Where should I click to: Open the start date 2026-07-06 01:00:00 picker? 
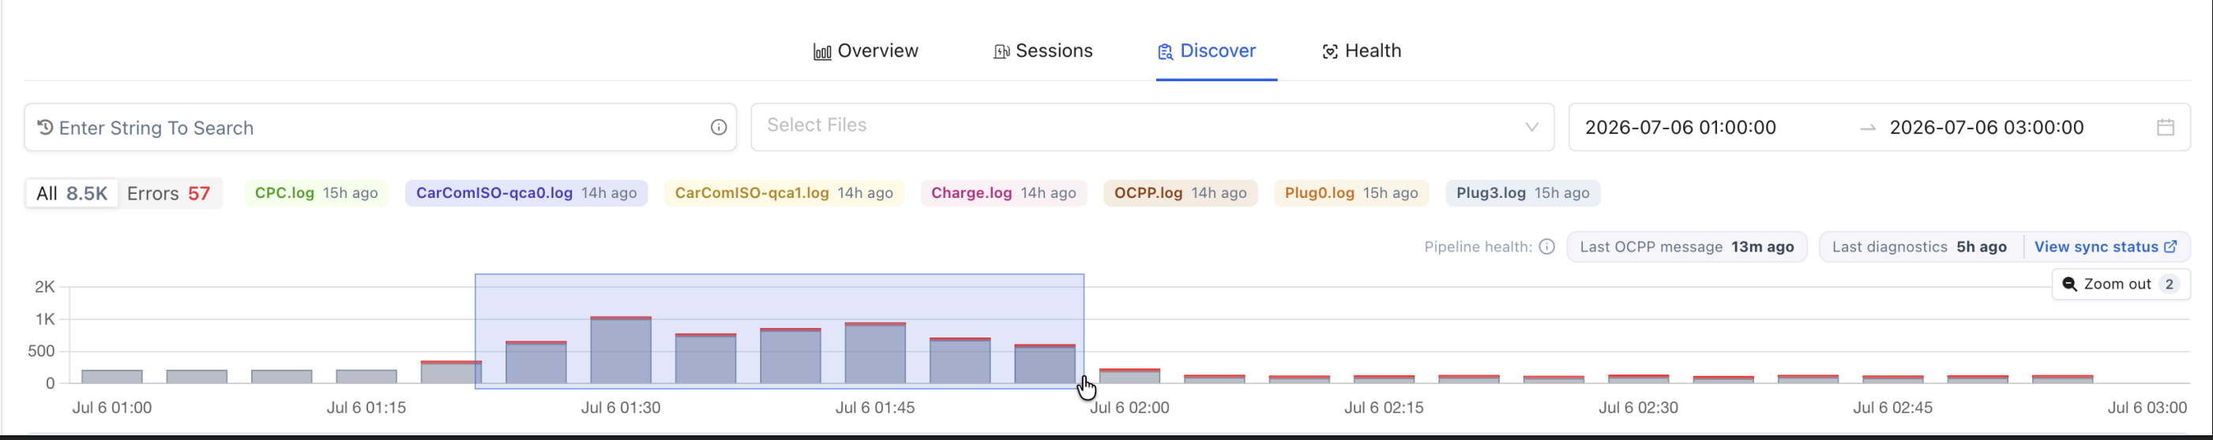[1681, 127]
